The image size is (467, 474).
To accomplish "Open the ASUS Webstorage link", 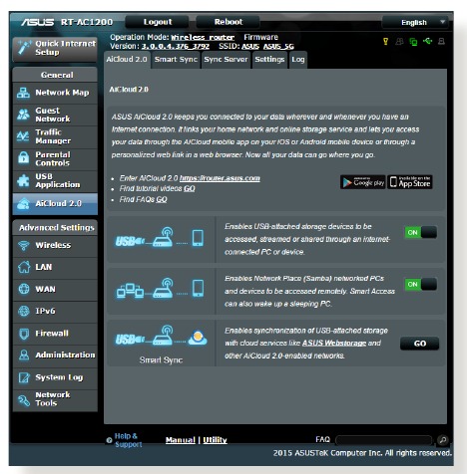I will (x=334, y=344).
